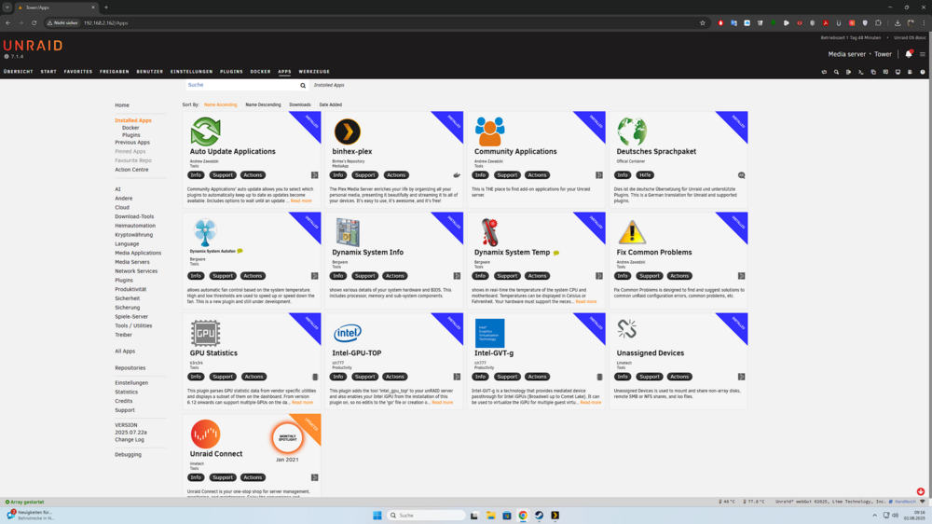Open Actions dropdown for Dynamix System Info
932x524 pixels.
coord(394,276)
